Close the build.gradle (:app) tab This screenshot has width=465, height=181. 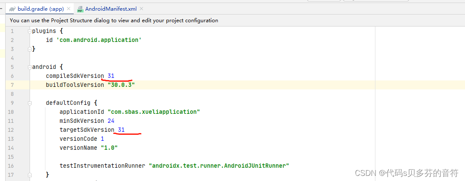69,9
